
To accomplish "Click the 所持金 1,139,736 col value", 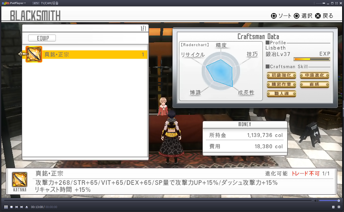I will click(265, 135).
